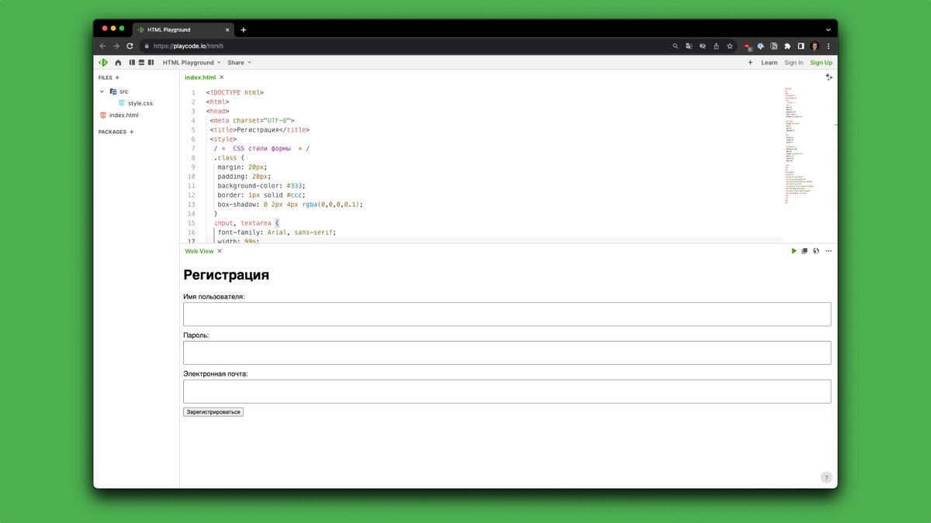Switch to the index.html editor tab
Screen dimensions: 931x523
point(200,77)
